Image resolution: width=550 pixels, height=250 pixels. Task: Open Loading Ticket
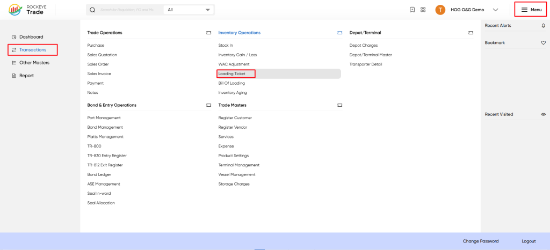[232, 74]
